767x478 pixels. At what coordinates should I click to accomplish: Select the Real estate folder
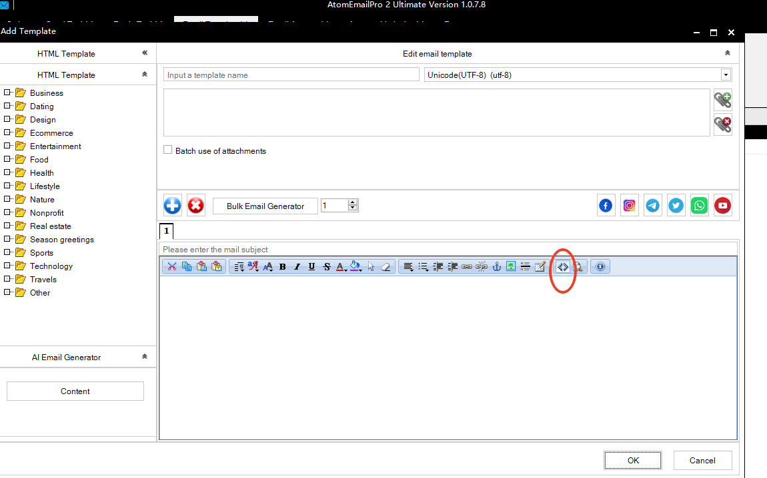51,226
